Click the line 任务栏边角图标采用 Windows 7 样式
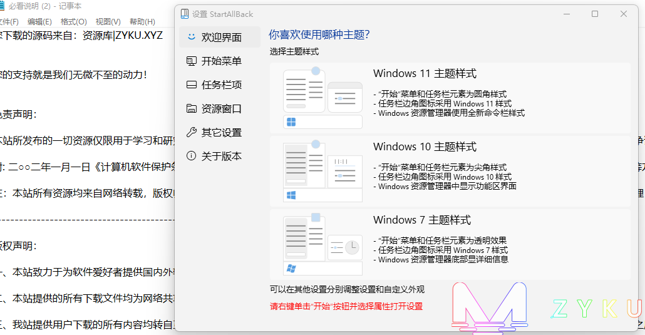This screenshot has width=645, height=335. pyautogui.click(x=441, y=250)
